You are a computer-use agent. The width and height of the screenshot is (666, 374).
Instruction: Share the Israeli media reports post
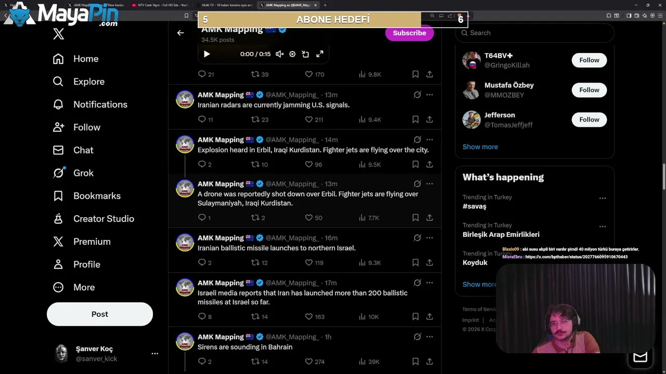429,316
